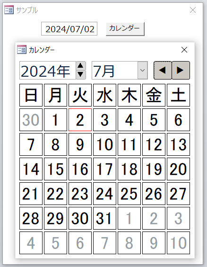Select day 4 in the first week
Screen dimensions: 207x267
(129, 120)
